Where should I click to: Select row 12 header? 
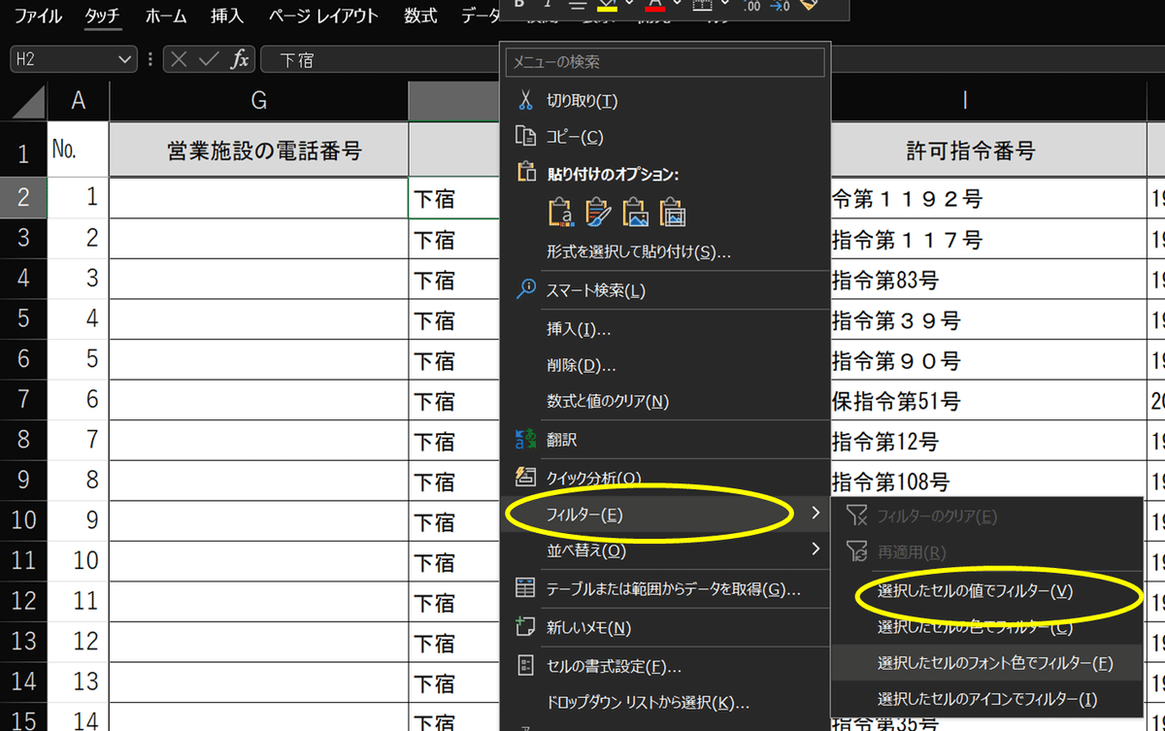click(x=23, y=602)
